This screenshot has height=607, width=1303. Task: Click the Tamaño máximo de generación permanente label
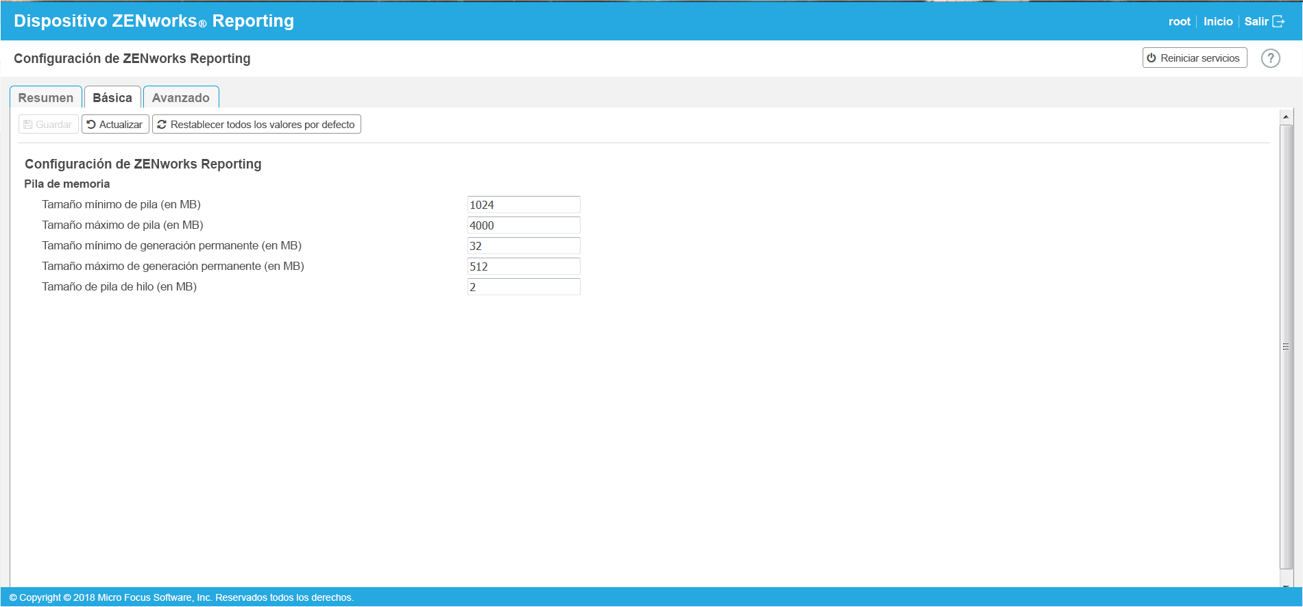click(173, 266)
